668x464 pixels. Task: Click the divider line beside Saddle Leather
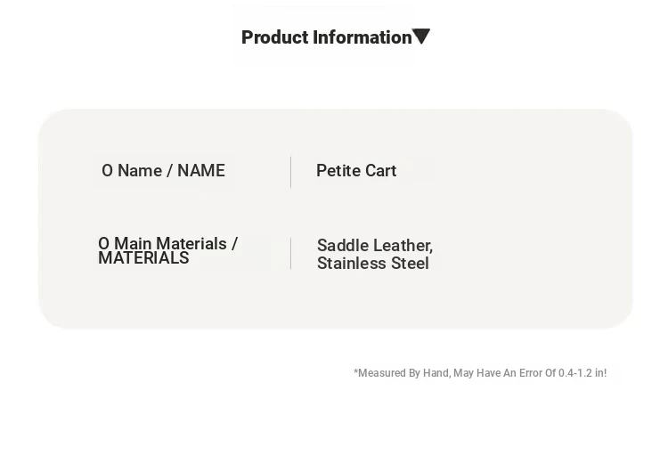(x=291, y=253)
